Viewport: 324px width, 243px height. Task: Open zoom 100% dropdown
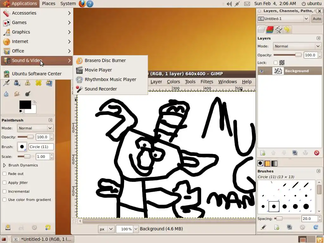click(x=136, y=229)
